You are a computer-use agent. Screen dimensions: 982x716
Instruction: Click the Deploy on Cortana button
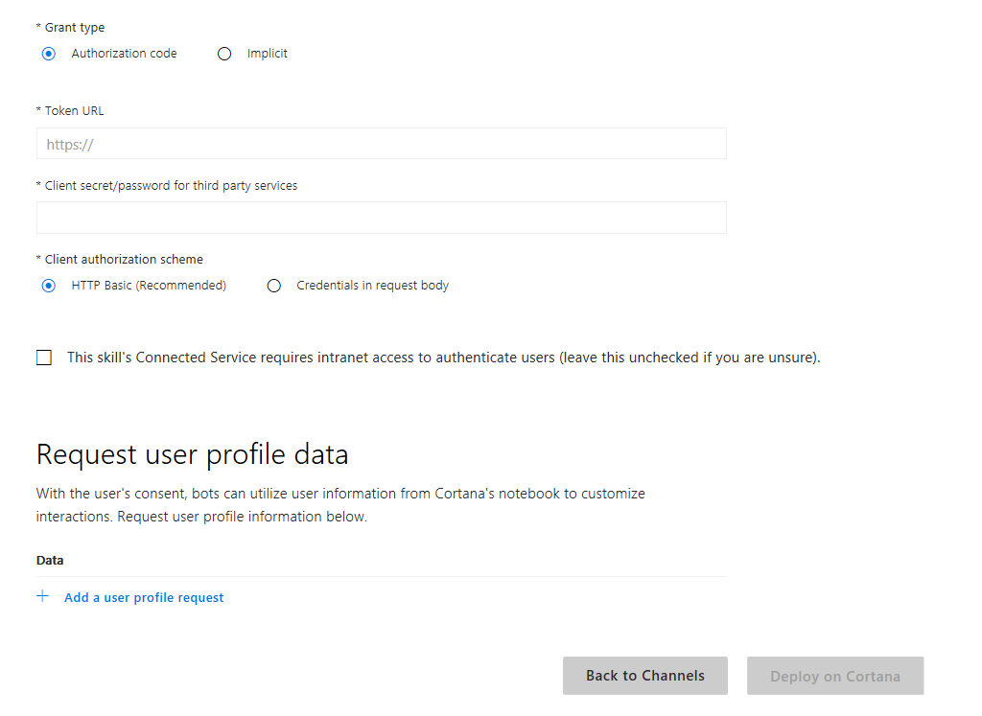[x=834, y=676]
